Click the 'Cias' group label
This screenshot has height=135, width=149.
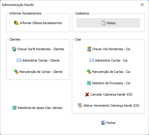[x=78, y=39]
